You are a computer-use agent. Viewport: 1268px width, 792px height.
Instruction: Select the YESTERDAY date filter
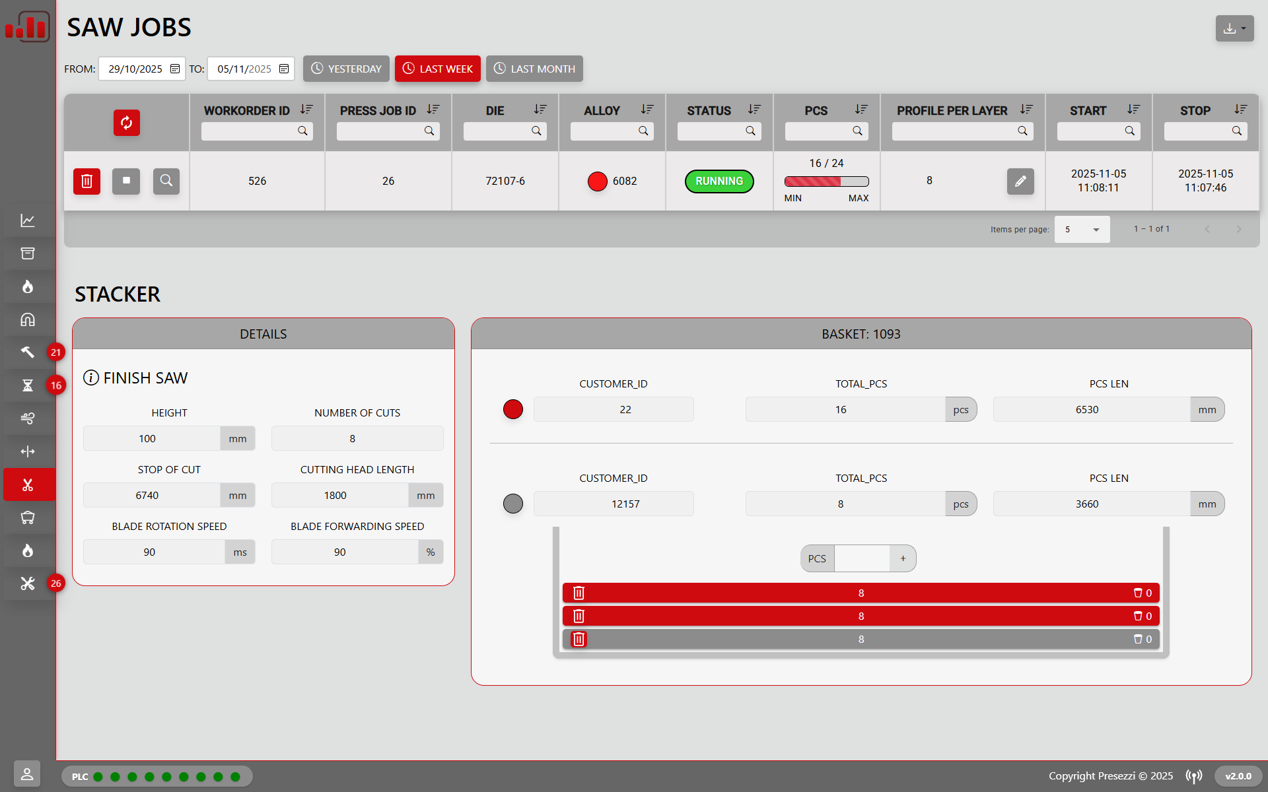(x=346, y=69)
